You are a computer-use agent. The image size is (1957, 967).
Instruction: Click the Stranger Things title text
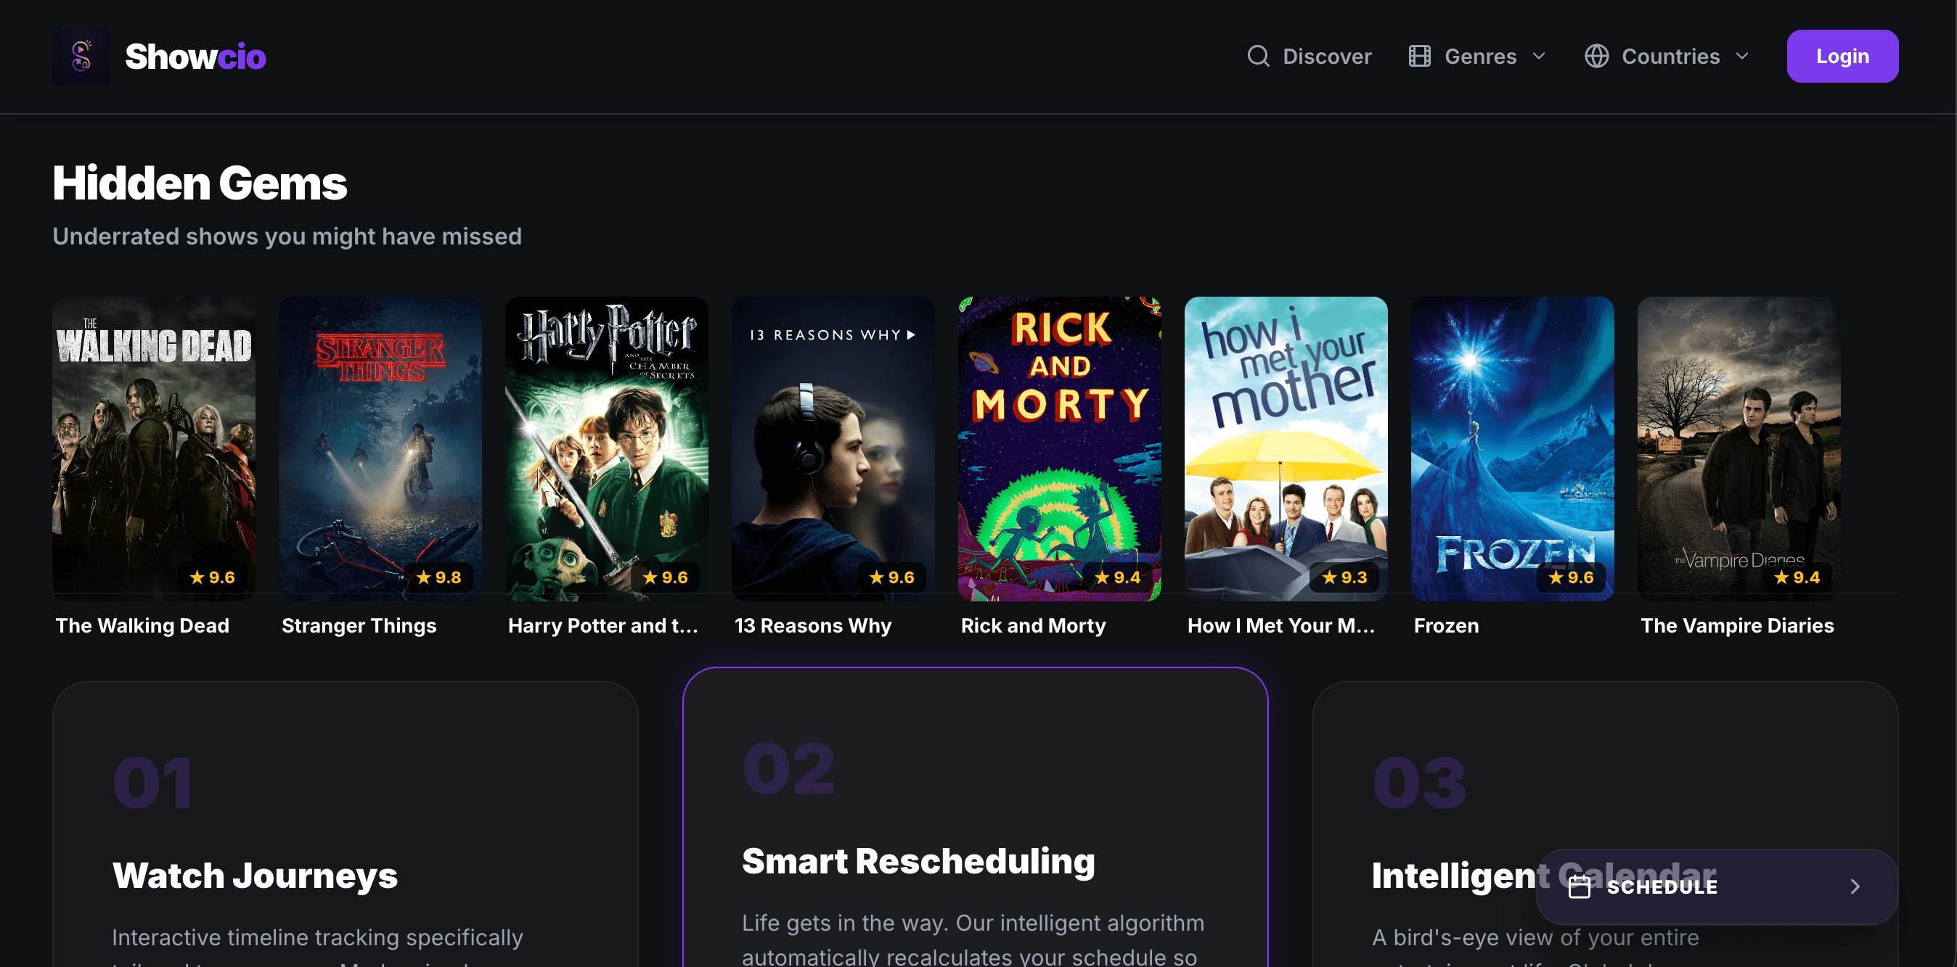[359, 625]
